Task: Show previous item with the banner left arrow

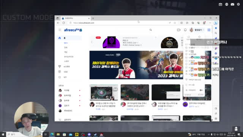Action: coord(92,42)
